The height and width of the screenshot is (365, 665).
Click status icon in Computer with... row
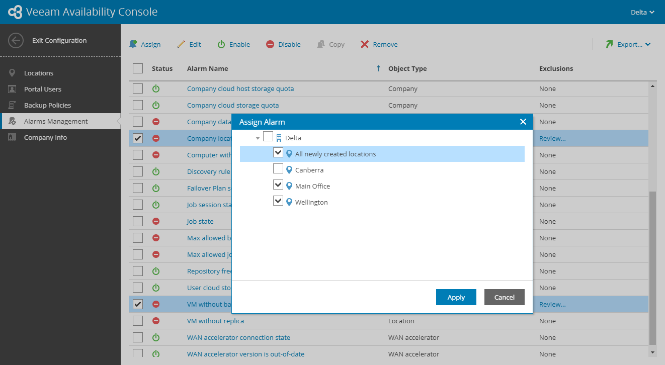click(x=156, y=155)
